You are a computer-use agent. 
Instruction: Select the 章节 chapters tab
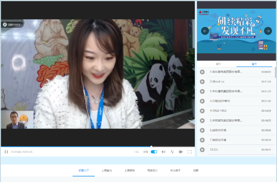pos(254,63)
